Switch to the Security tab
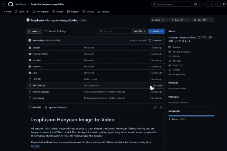The width and height of the screenshot is (227, 151). 88,12
